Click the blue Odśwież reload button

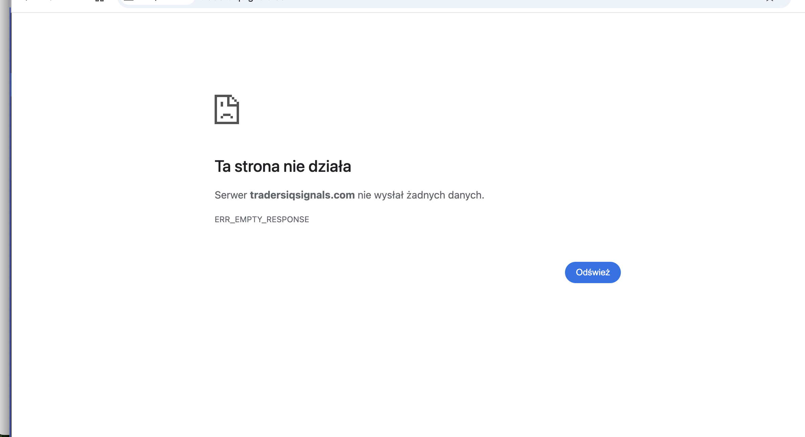click(x=592, y=272)
